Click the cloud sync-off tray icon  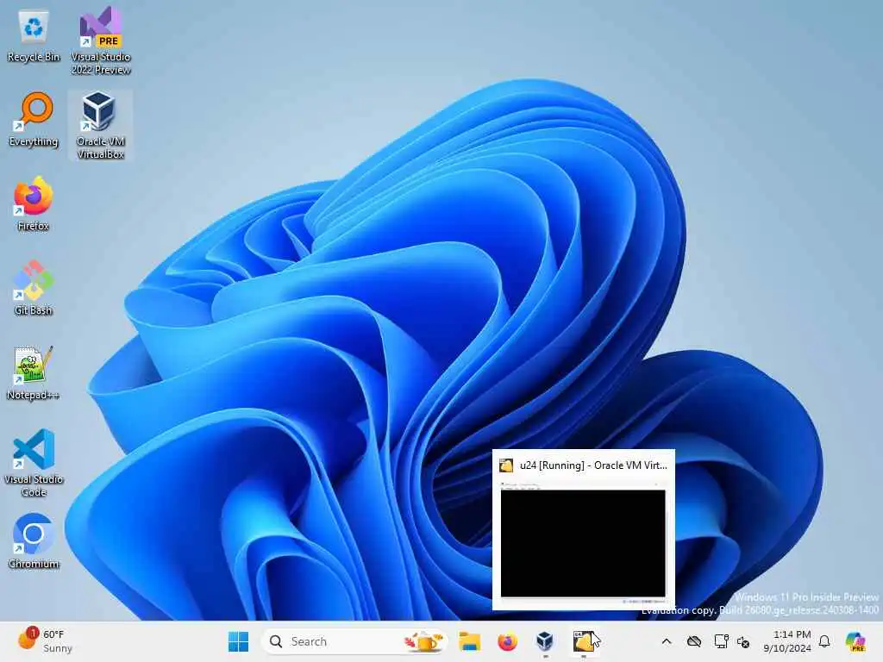694,641
